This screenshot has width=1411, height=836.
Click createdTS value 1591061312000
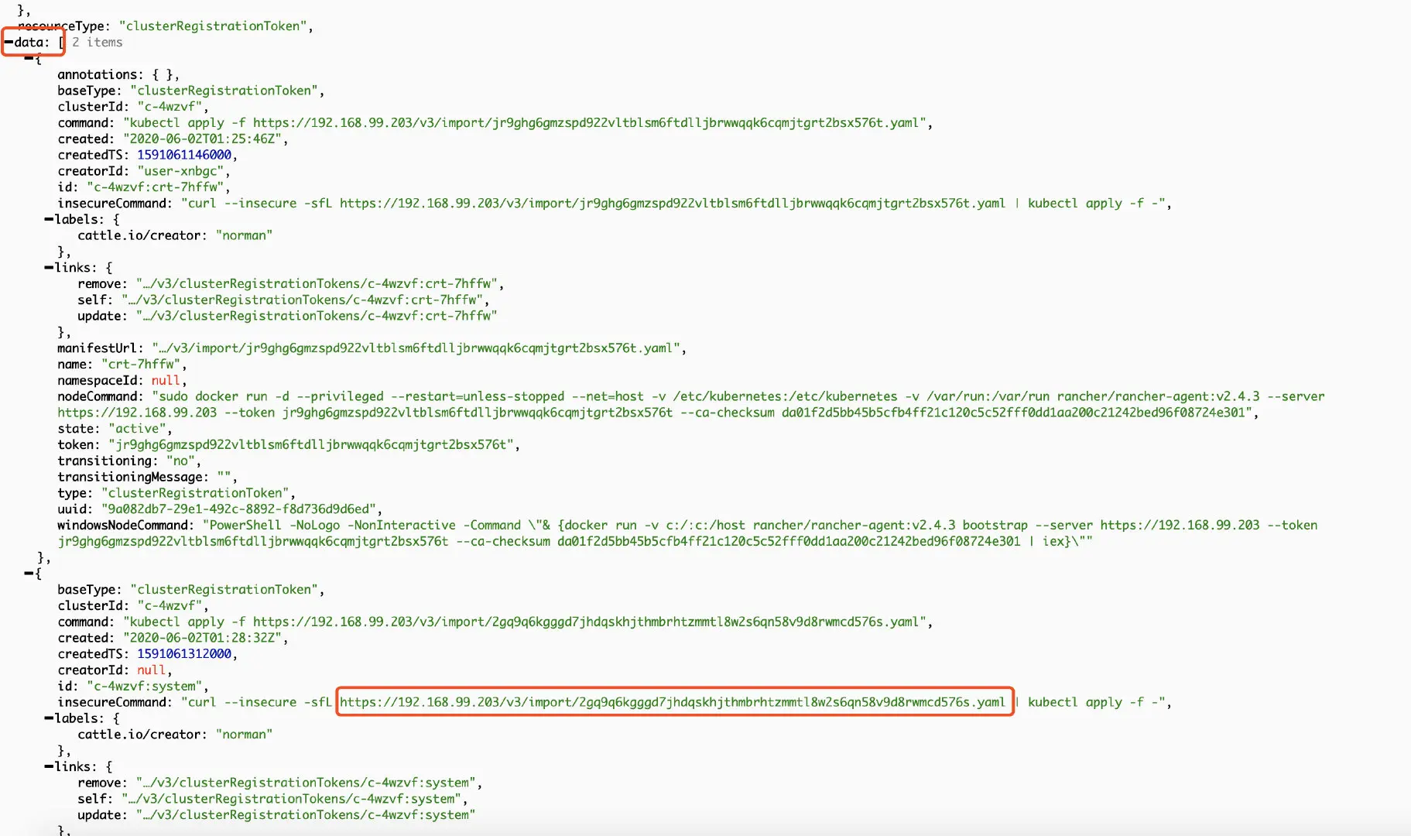point(184,655)
